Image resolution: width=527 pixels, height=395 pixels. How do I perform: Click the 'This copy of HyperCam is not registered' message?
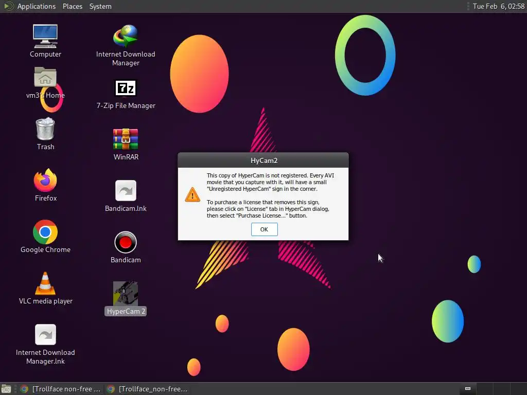click(x=270, y=182)
